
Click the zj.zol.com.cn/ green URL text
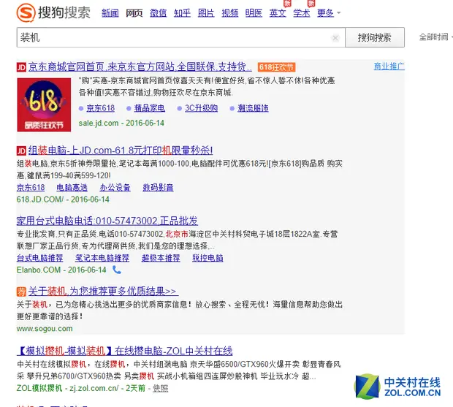94,388
